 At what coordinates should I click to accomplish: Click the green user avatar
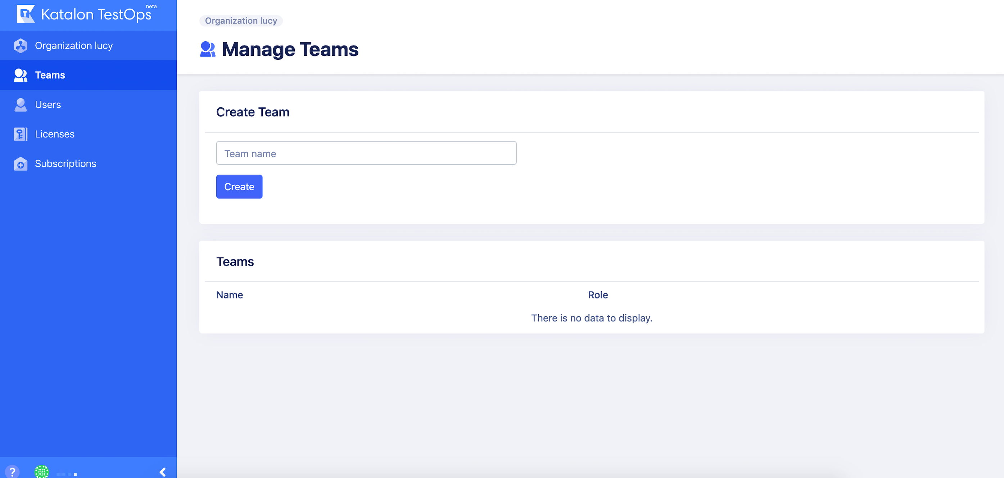(x=42, y=472)
